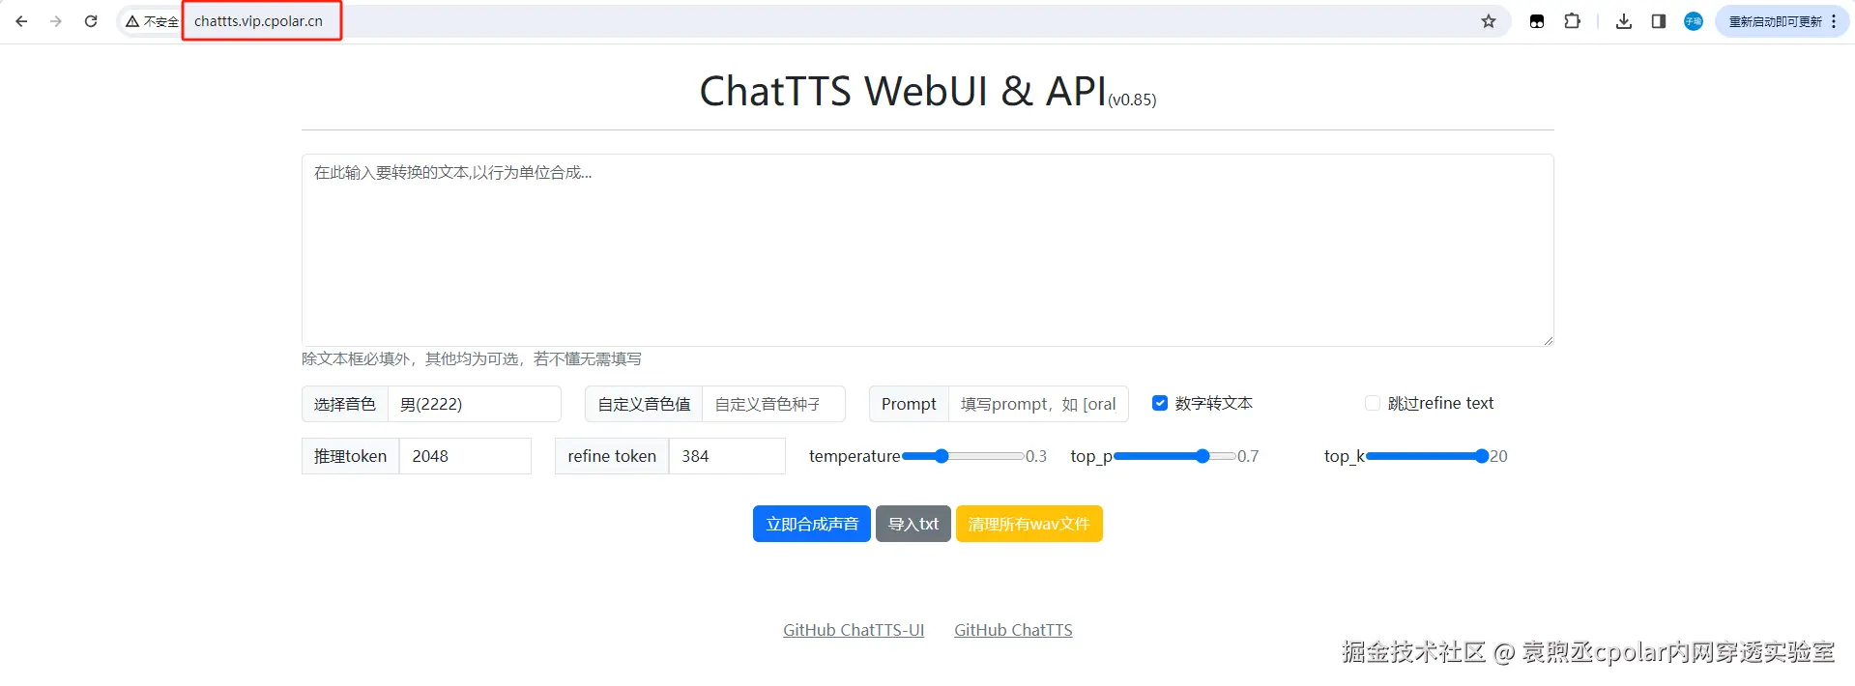
Task: Click the 自定义音色值 label
Action: click(x=644, y=404)
